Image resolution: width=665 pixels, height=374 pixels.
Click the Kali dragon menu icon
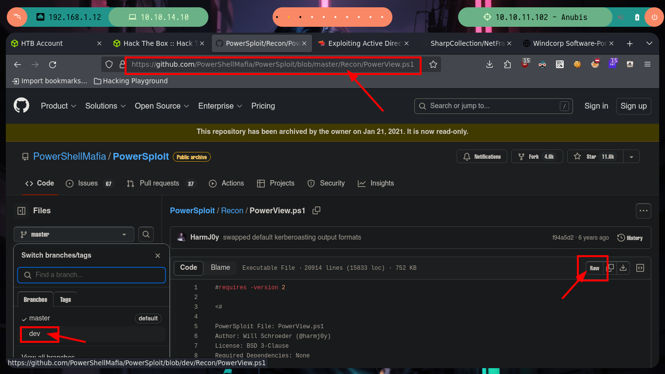pos(17,17)
